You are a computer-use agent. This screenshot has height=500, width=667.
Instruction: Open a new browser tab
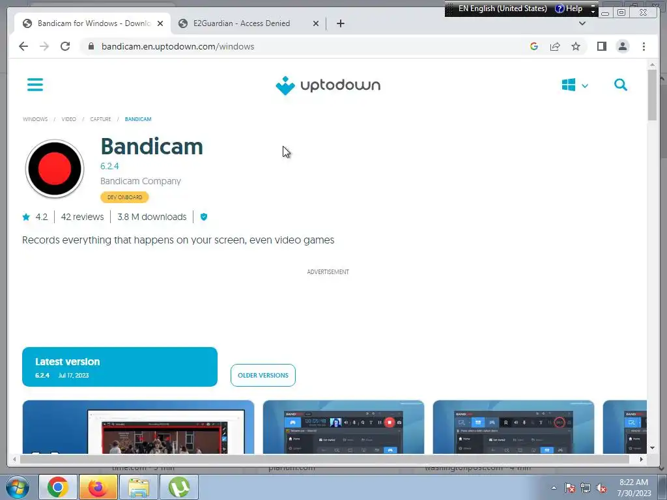point(340,23)
